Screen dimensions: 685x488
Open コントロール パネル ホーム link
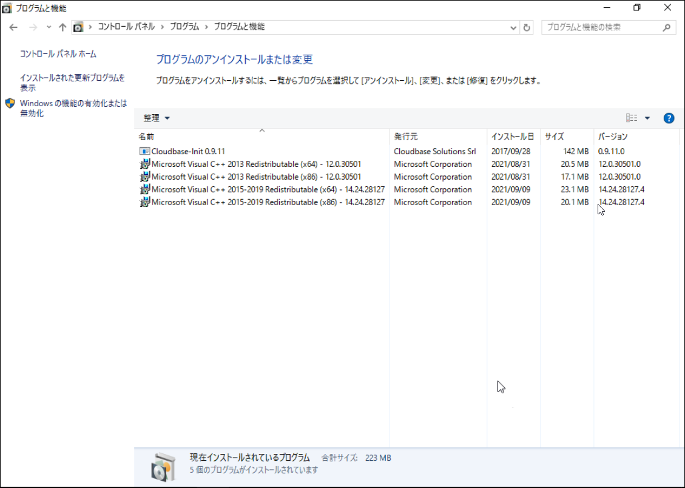point(58,54)
